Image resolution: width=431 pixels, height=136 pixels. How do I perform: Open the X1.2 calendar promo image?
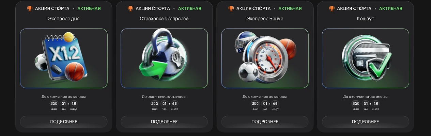[x=64, y=58]
